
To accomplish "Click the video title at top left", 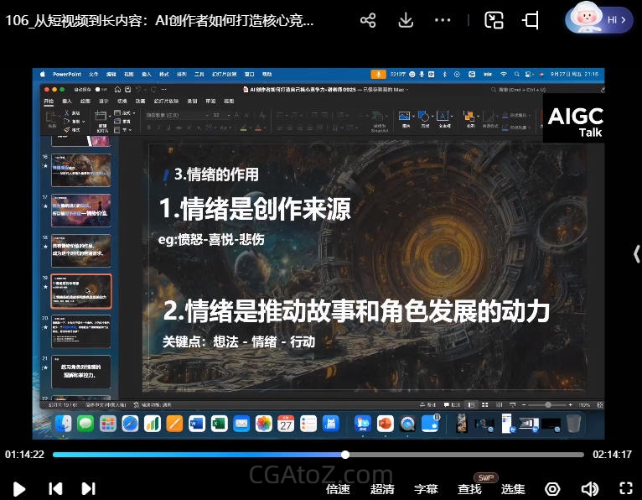I will 159,21.
